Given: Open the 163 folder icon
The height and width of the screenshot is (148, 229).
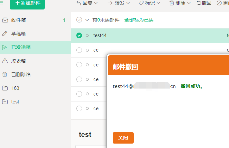Looking at the screenshot, I should pos(5,88).
